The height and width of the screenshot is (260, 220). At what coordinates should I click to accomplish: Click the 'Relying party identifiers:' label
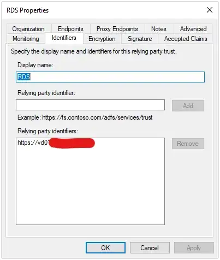47,131
